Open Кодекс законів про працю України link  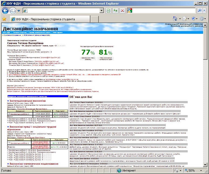point(49,89)
